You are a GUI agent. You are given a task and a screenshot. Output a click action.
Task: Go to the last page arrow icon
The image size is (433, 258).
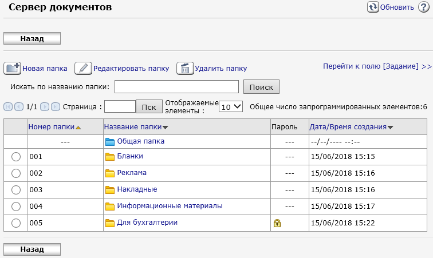[56, 106]
